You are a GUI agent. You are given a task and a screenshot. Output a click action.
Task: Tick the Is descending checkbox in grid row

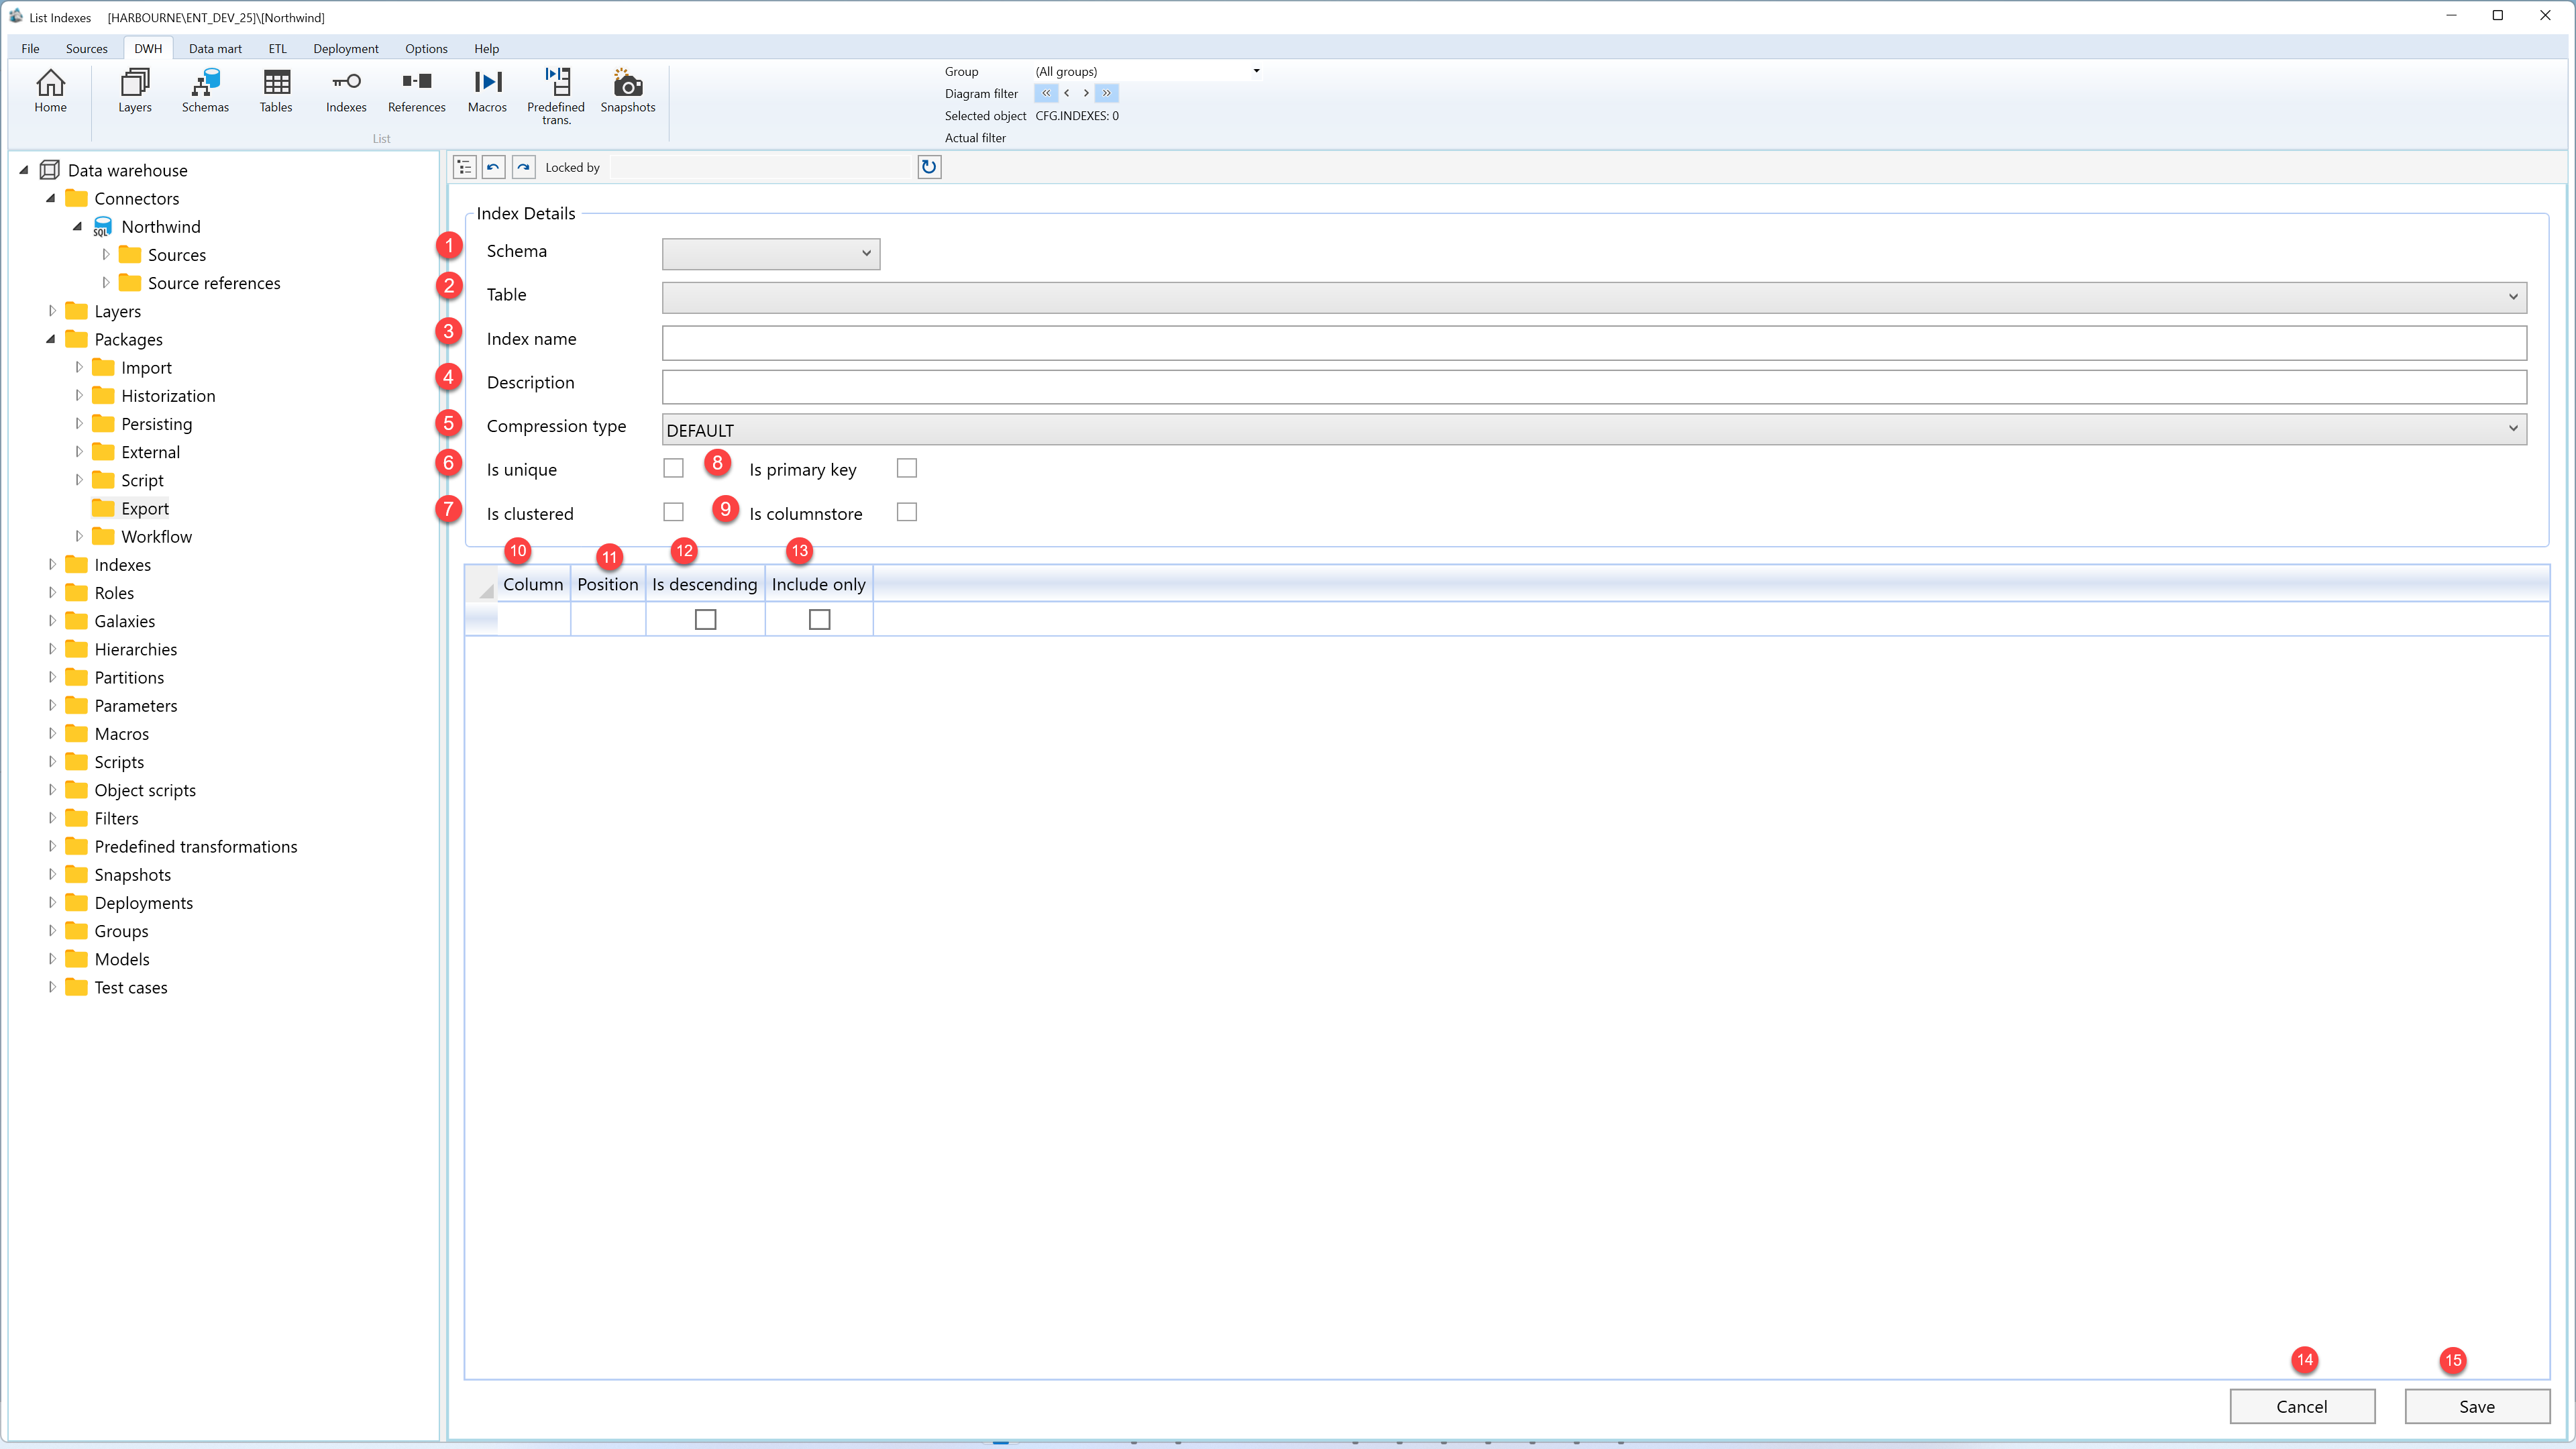click(x=705, y=620)
